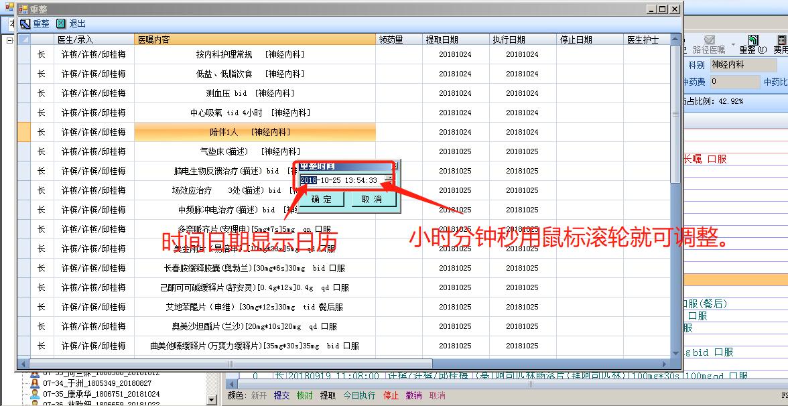Sort by the 医生/录入 column header
Screen dimensions: 788x406
[94, 40]
